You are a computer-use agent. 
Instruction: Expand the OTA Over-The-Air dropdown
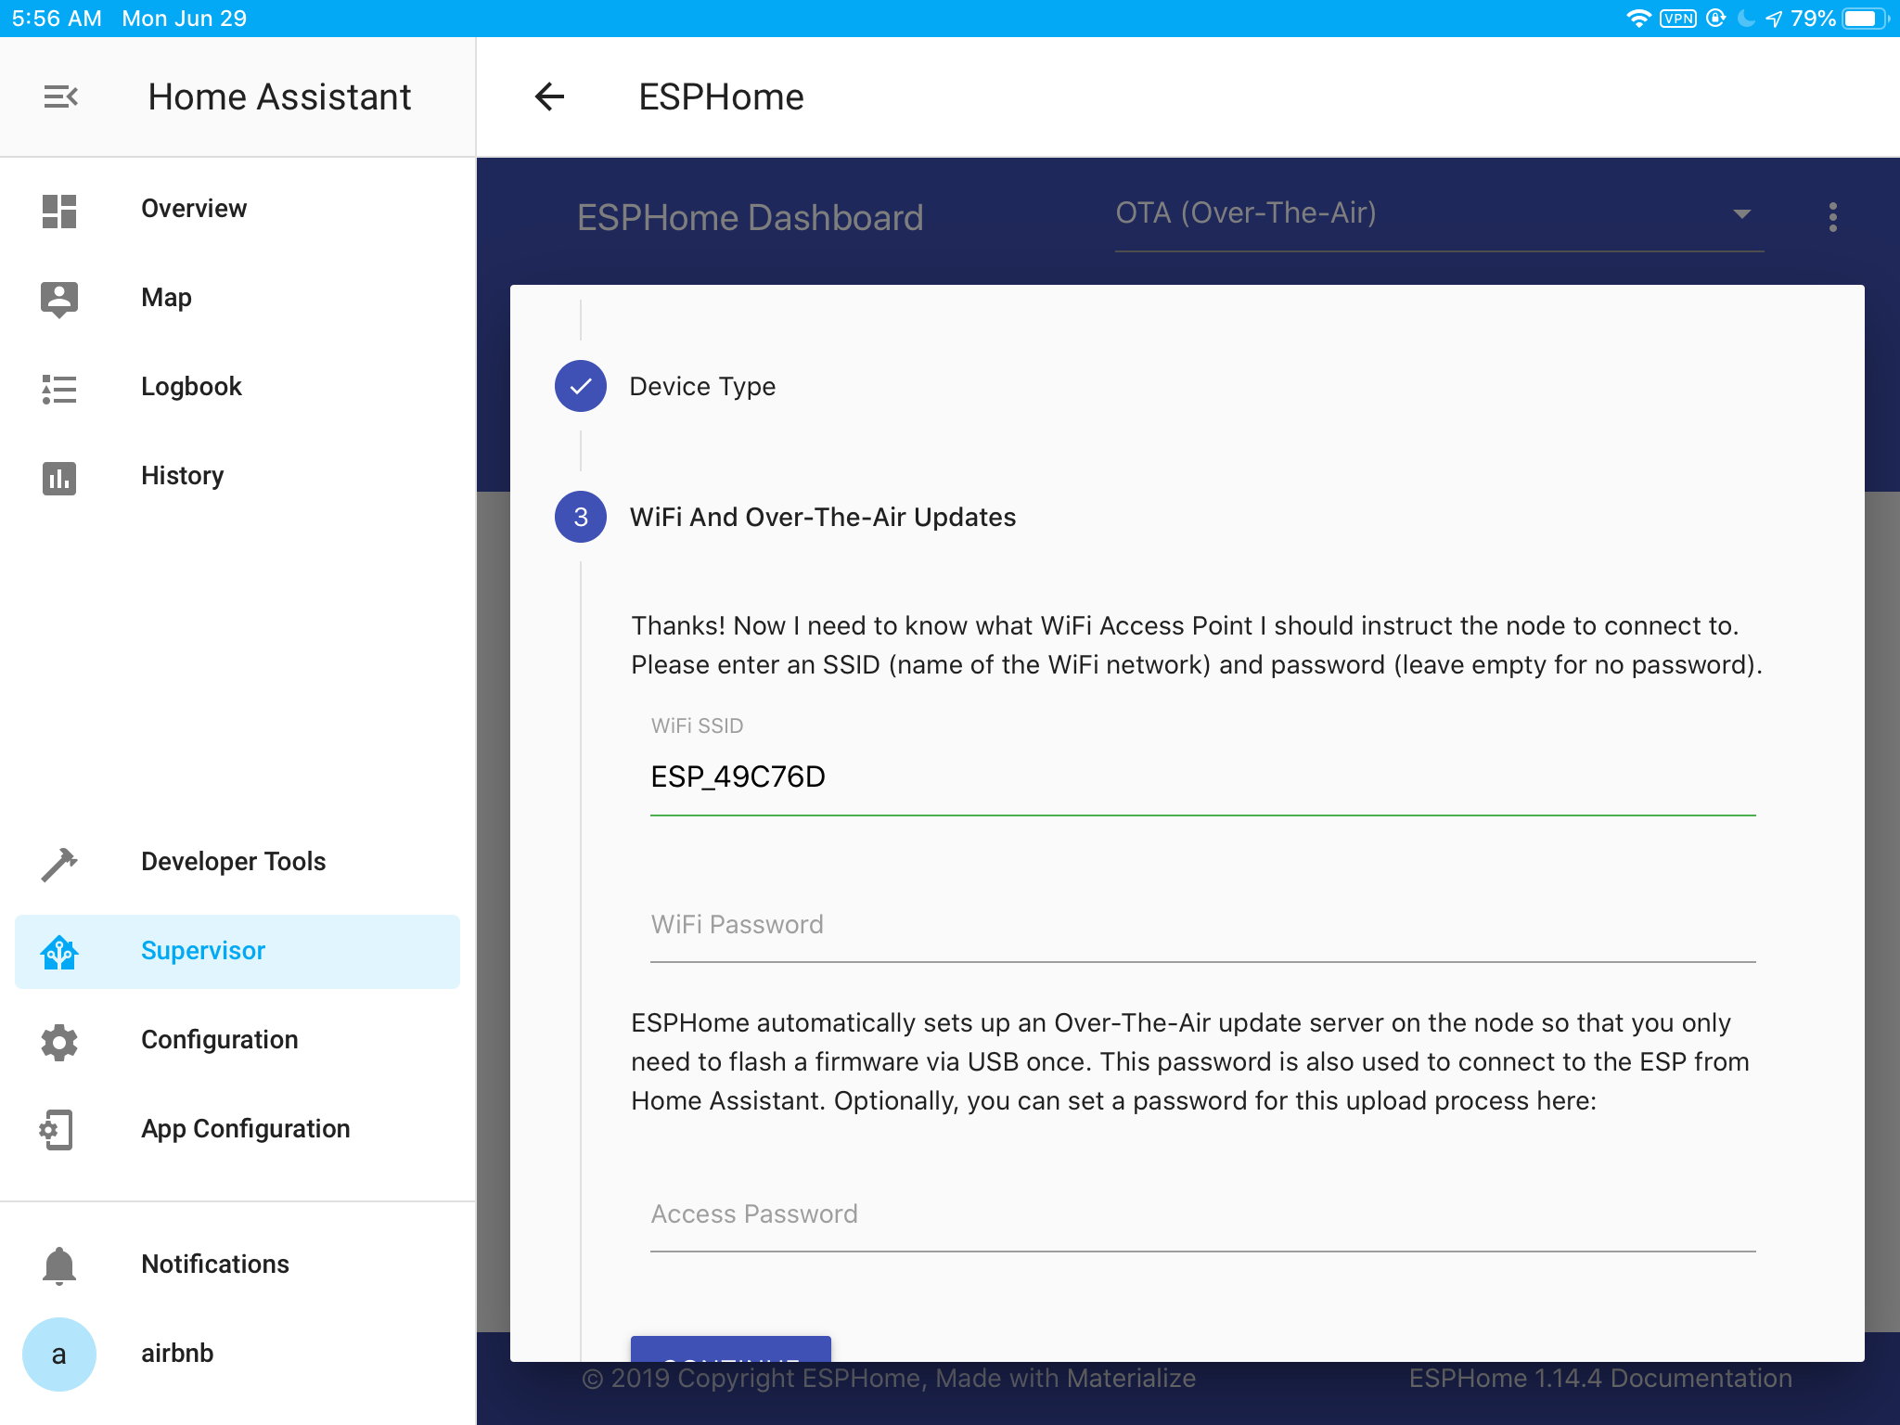[1740, 212]
